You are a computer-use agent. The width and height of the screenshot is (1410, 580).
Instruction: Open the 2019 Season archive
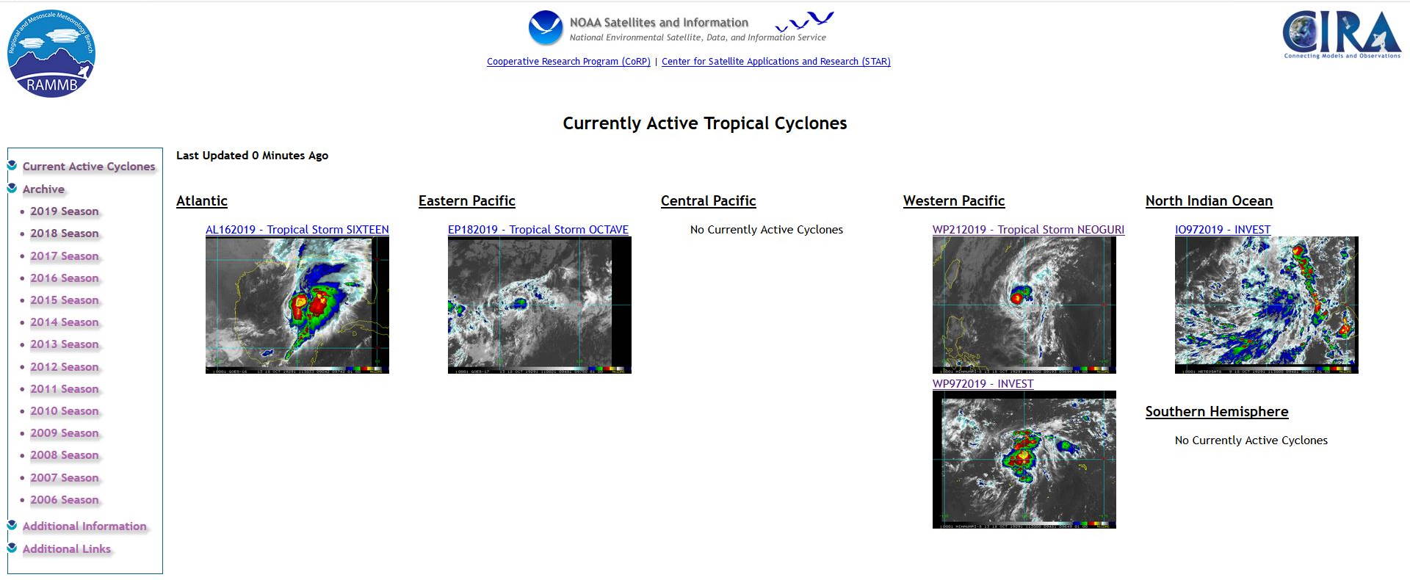[65, 211]
